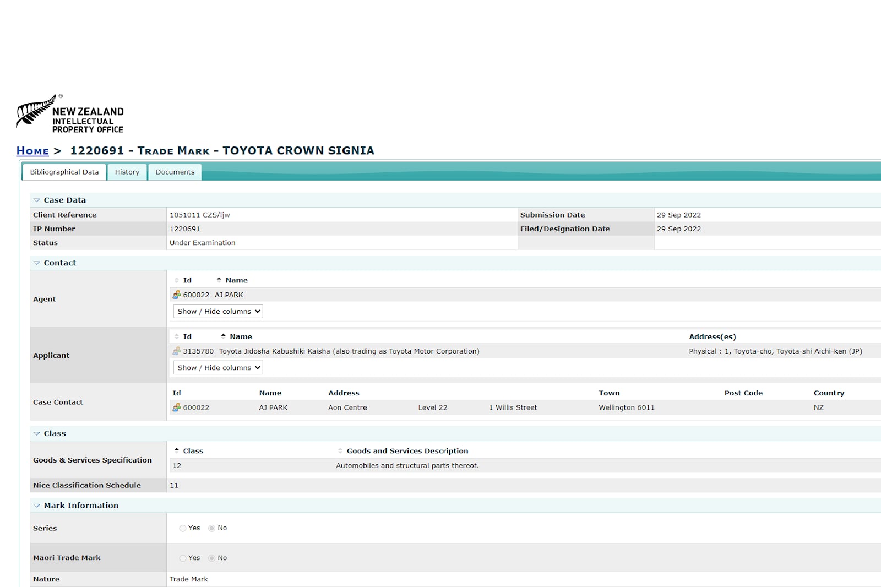The height and width of the screenshot is (587, 881).
Task: Select Yes for Series
Action: coord(183,528)
